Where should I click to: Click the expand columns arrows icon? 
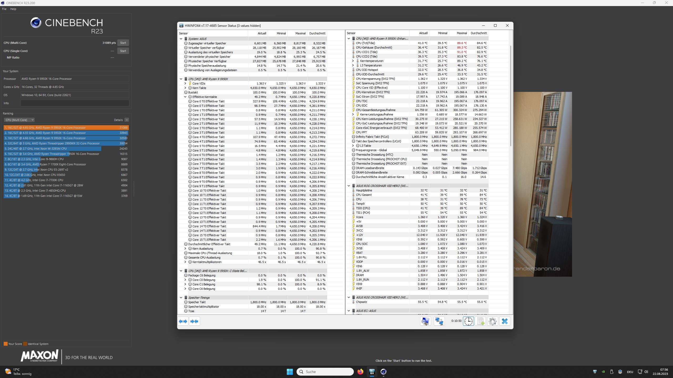tap(183, 321)
